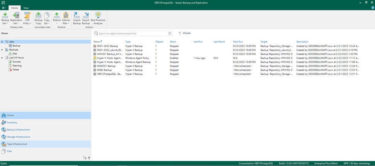Click 'Connected to: VBR12PostgreSQL' status text
Image resolution: width=375 pixels, height=166 pixels.
[255, 163]
